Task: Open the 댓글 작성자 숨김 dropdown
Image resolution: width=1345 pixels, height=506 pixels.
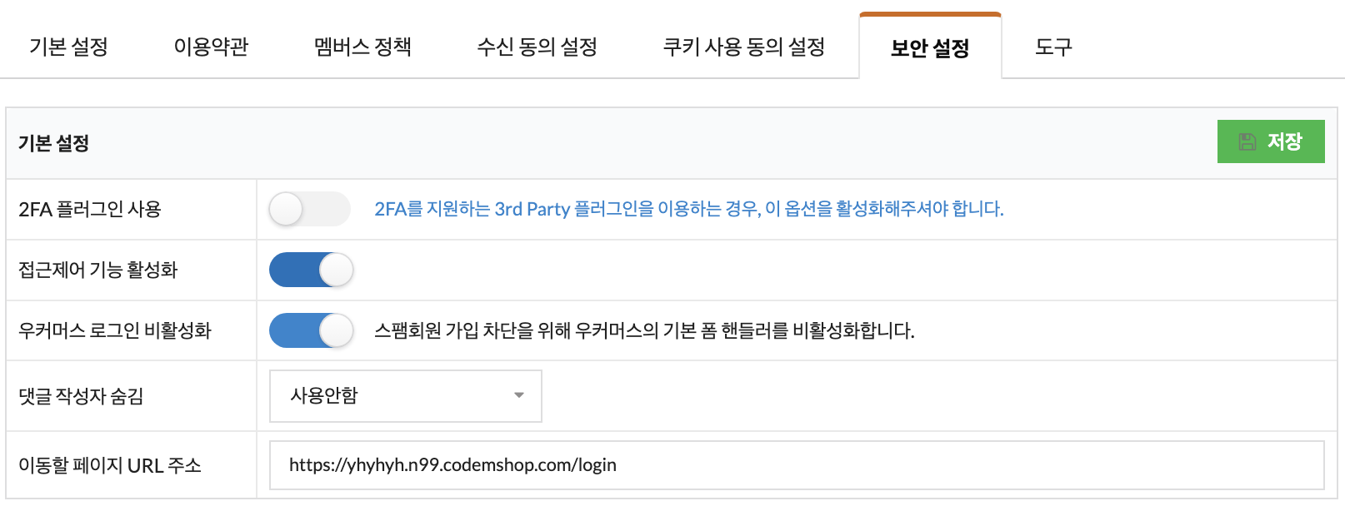Action: [406, 396]
